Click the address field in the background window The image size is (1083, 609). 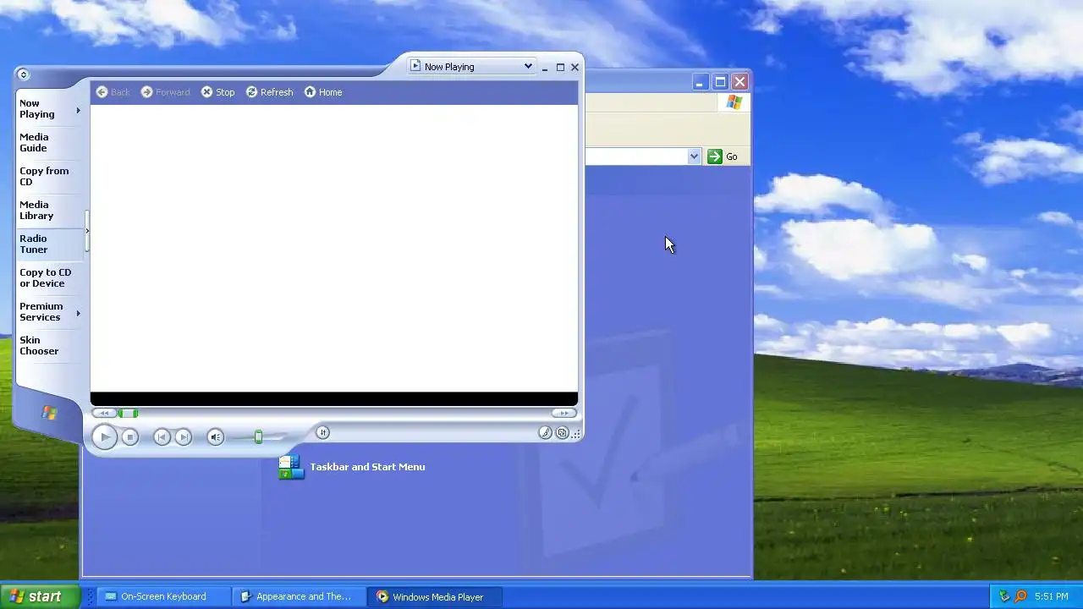[636, 156]
